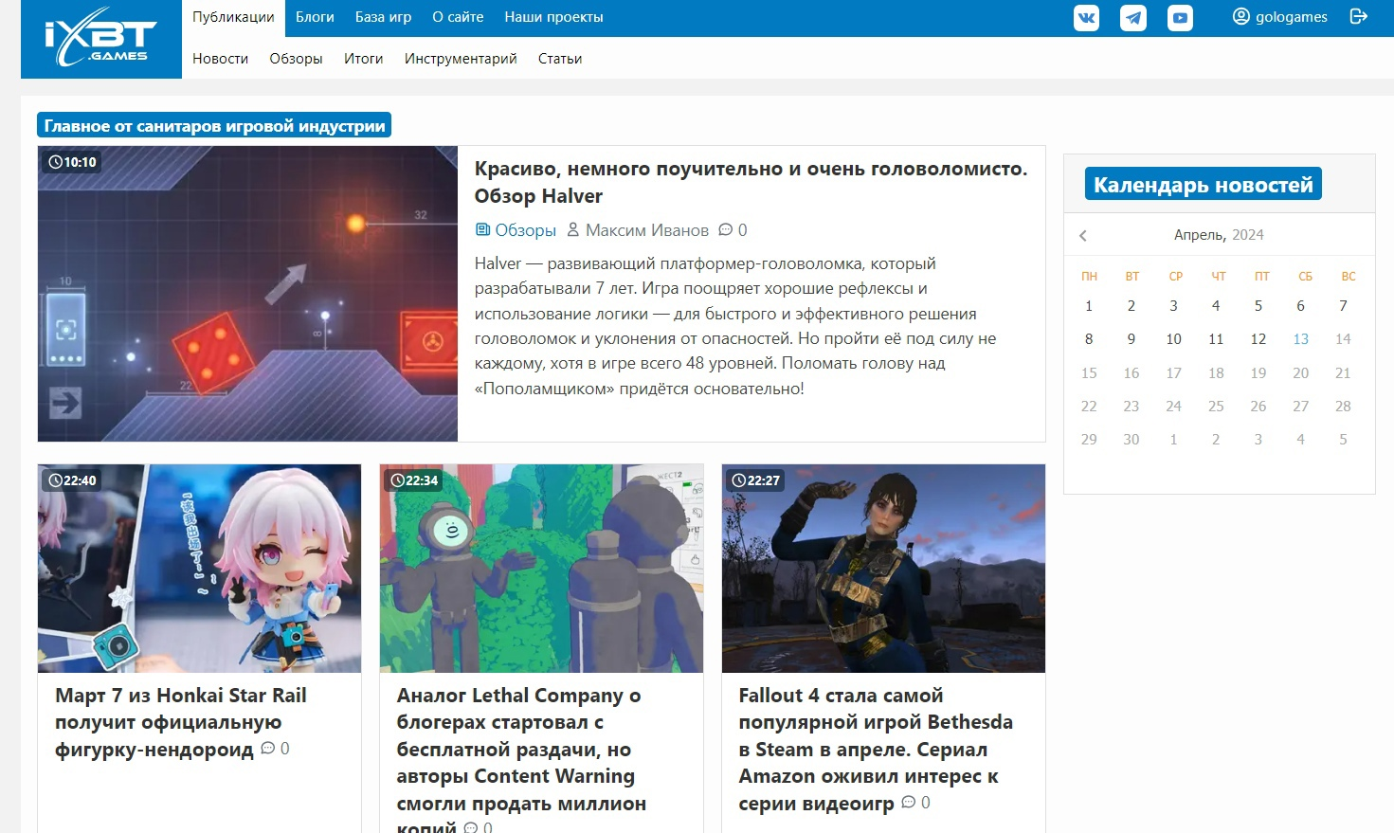Click the 22:40 timestamp on Honkai article
Viewport: 1394px width, 833px height.
click(x=73, y=480)
